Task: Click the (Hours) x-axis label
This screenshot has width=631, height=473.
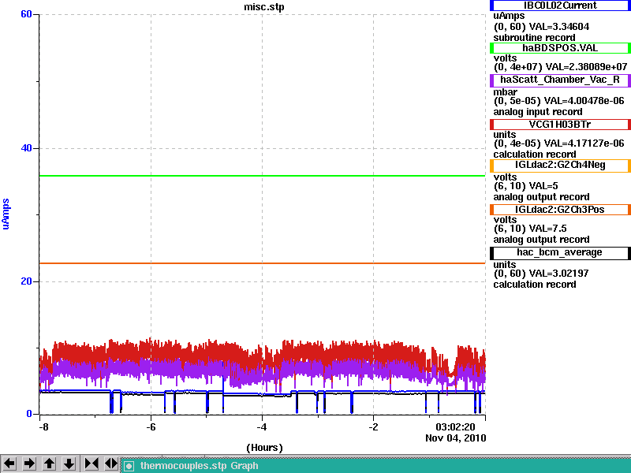Action: point(264,448)
